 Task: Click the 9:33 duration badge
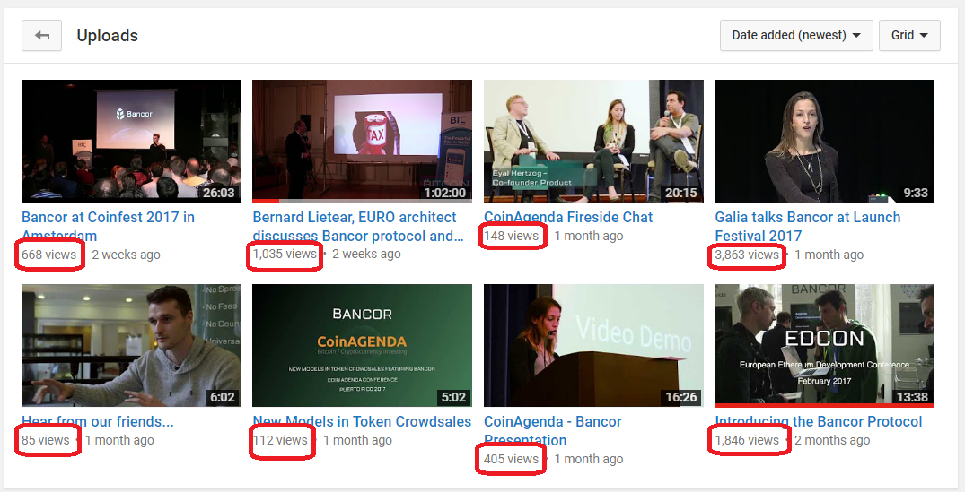[x=916, y=193]
